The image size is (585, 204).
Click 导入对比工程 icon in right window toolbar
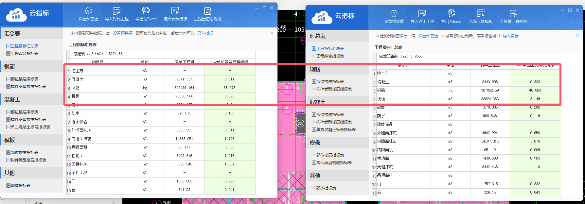(x=422, y=13)
